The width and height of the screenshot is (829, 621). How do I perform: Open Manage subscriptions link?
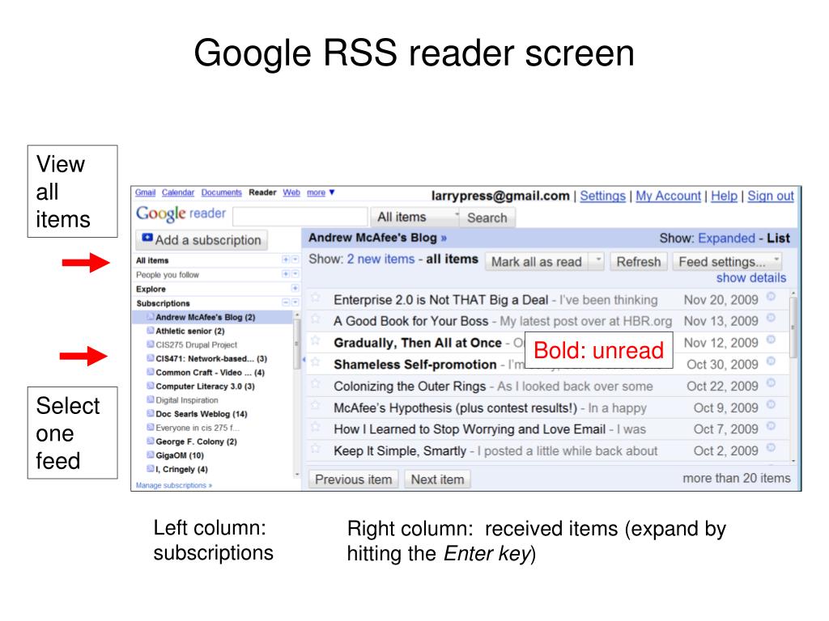point(174,485)
